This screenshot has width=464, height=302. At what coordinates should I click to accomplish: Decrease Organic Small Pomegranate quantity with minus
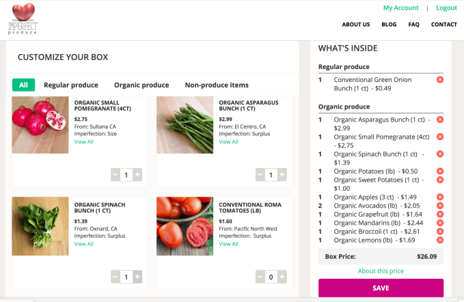pos(115,174)
